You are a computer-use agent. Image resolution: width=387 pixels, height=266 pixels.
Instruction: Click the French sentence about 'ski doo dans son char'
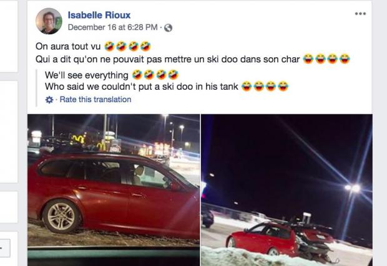(x=167, y=59)
